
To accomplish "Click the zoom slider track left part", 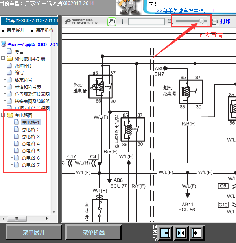I will click(188, 21).
